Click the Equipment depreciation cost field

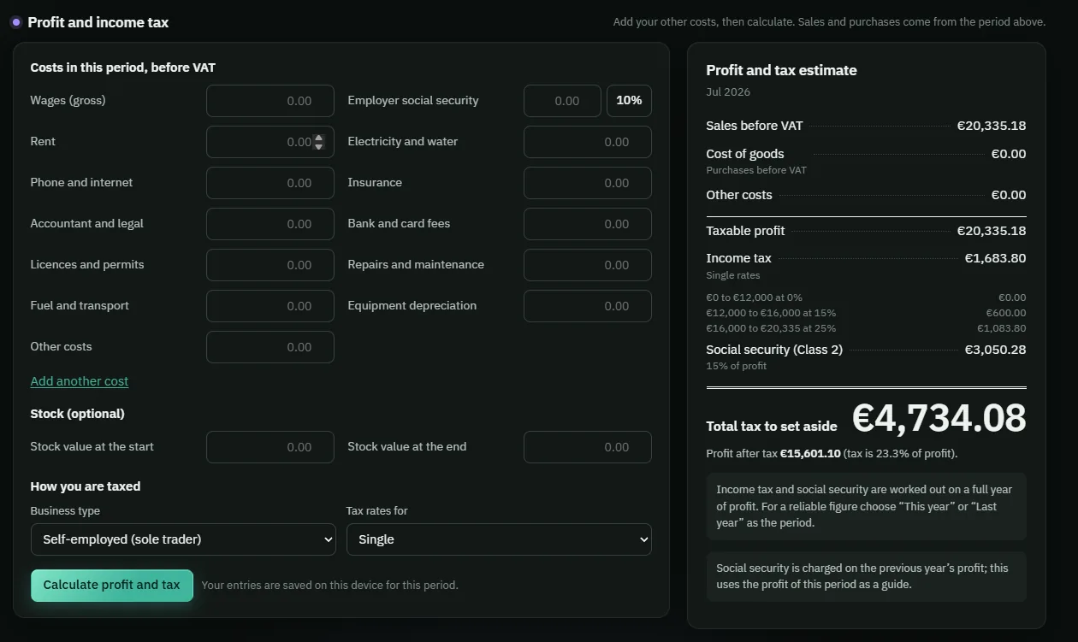[x=588, y=306]
